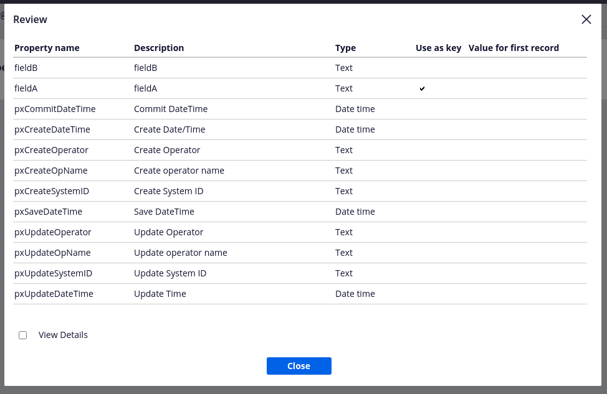Select the fieldA row
The height and width of the screenshot is (394, 607).
click(26, 88)
